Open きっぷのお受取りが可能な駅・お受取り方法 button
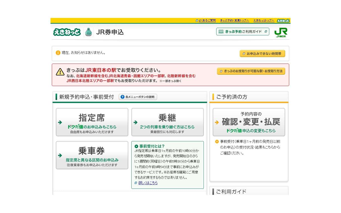 point(251,71)
